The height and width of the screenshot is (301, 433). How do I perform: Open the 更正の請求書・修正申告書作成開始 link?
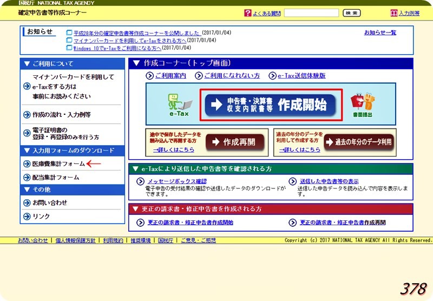[x=191, y=223]
